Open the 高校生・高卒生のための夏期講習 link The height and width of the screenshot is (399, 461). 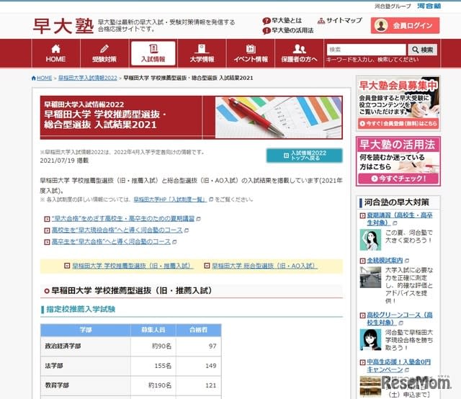pyautogui.click(x=123, y=218)
